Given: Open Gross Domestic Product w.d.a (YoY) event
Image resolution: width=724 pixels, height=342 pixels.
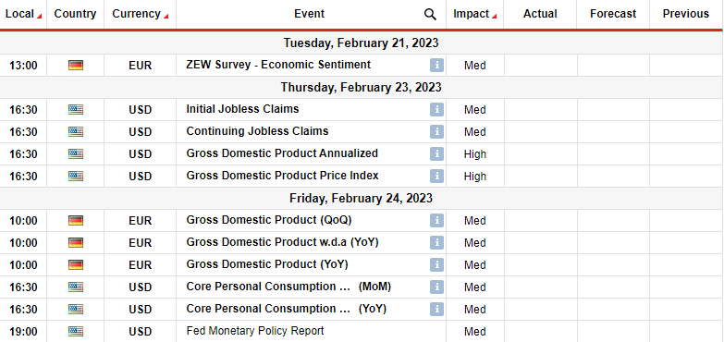Looking at the screenshot, I should (x=283, y=242).
